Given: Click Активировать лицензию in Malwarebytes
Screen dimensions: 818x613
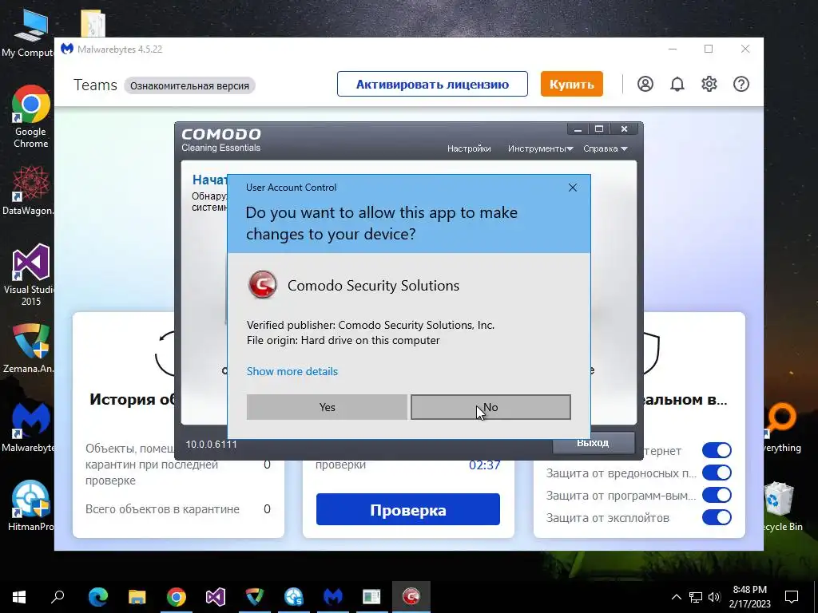Looking at the screenshot, I should tap(432, 84).
